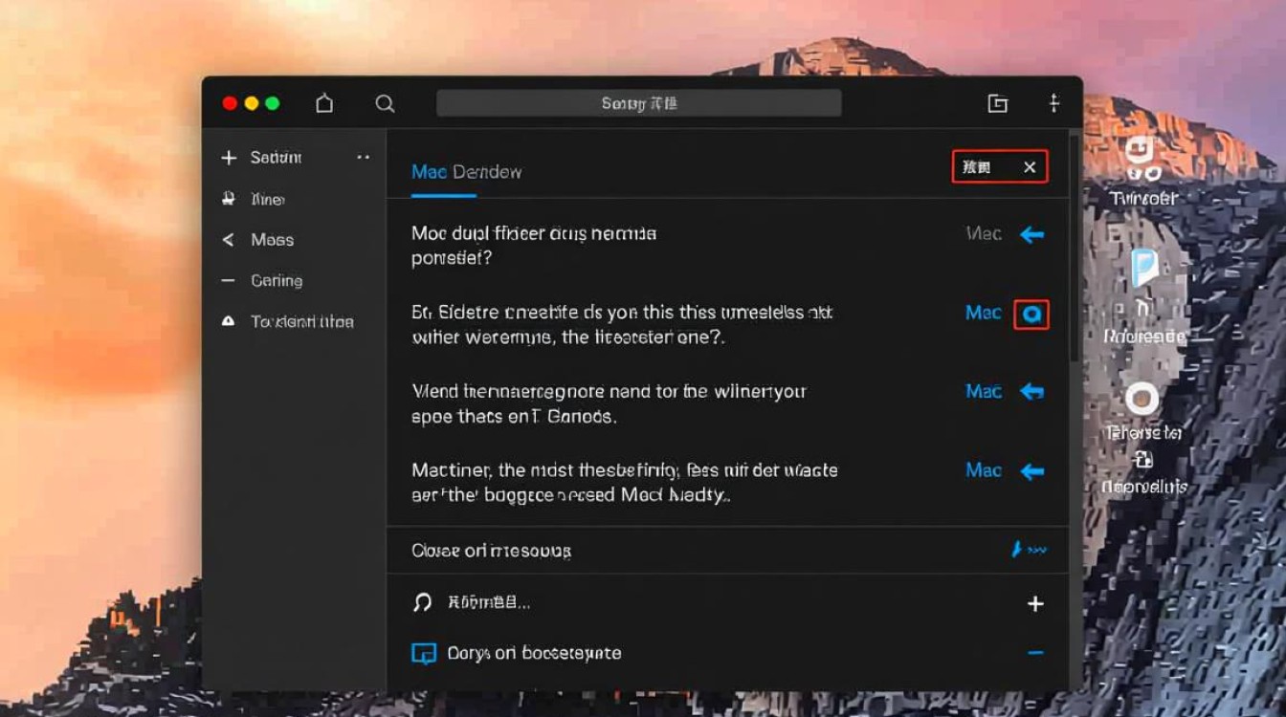Expand the row with the white plus icon
This screenshot has height=717, width=1286.
tap(1034, 603)
